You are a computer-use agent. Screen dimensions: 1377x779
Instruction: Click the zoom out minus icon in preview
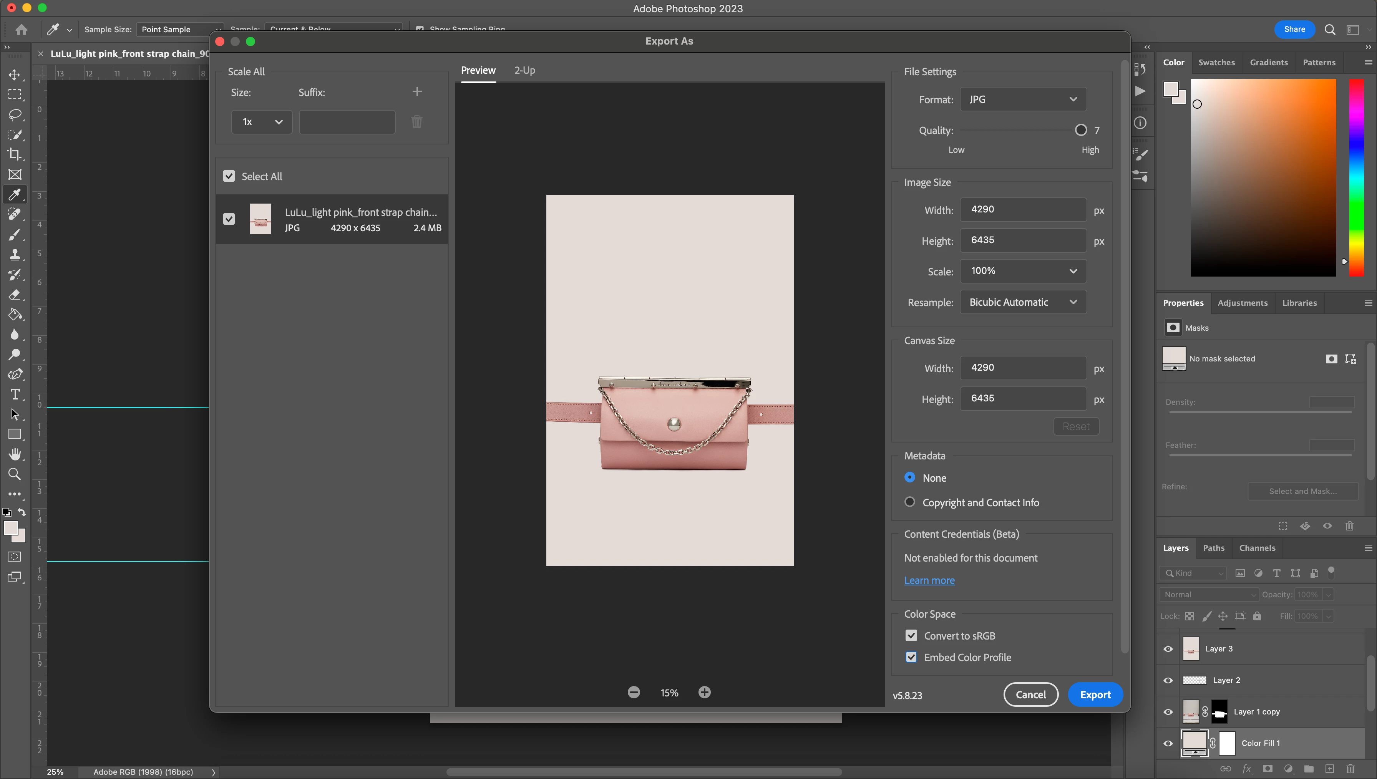634,692
